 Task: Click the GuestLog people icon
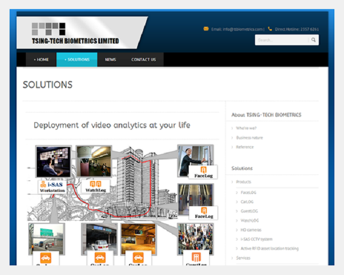pos(196,257)
